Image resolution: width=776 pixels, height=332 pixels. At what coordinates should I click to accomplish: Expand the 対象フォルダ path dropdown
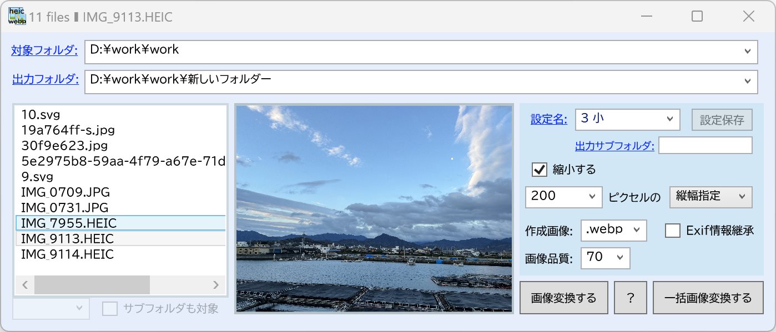tap(747, 52)
